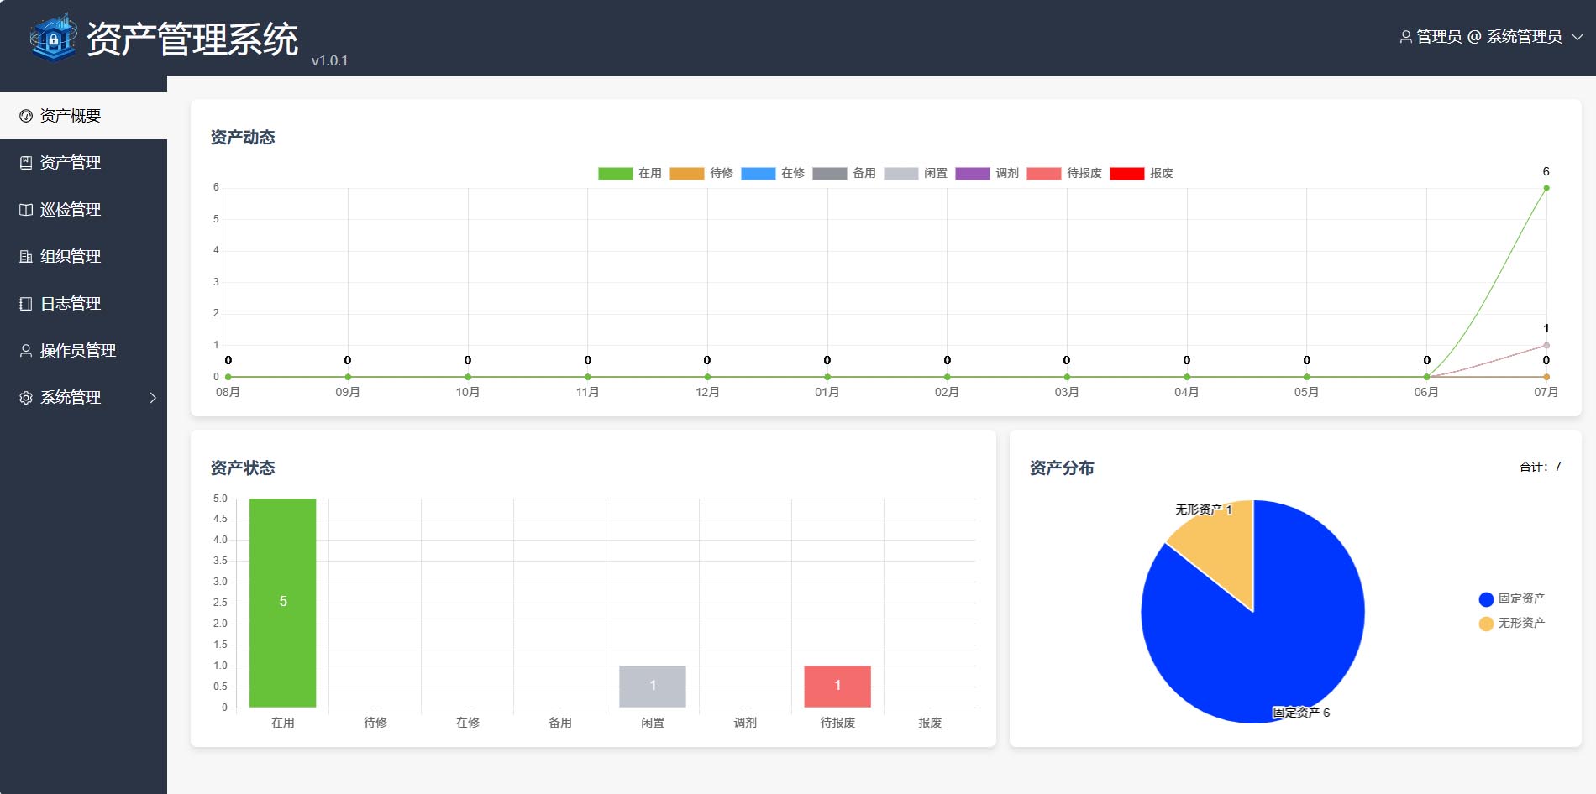The image size is (1596, 794).
Task: Click the 操作员管理 person icon
Action: pos(26,351)
